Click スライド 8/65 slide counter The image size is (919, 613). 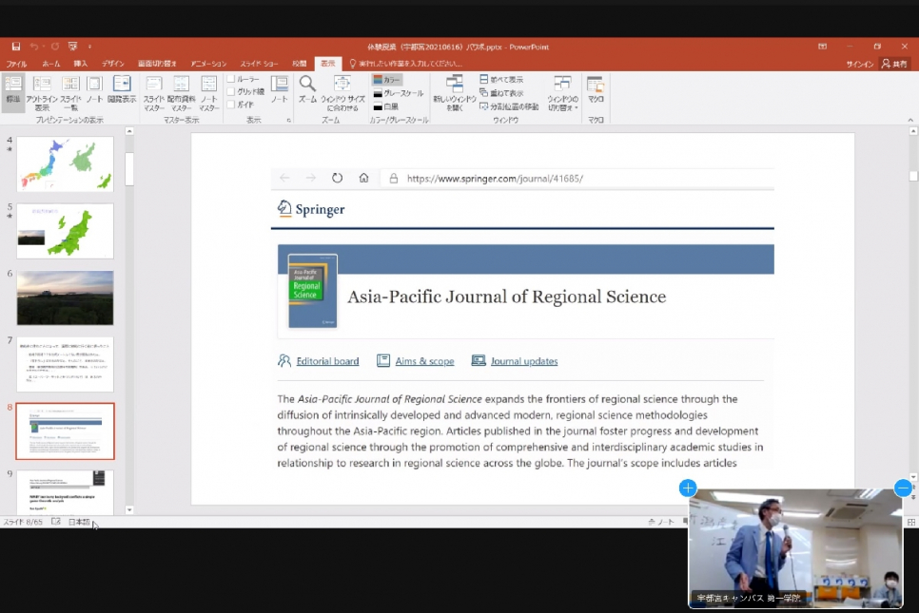tap(23, 522)
